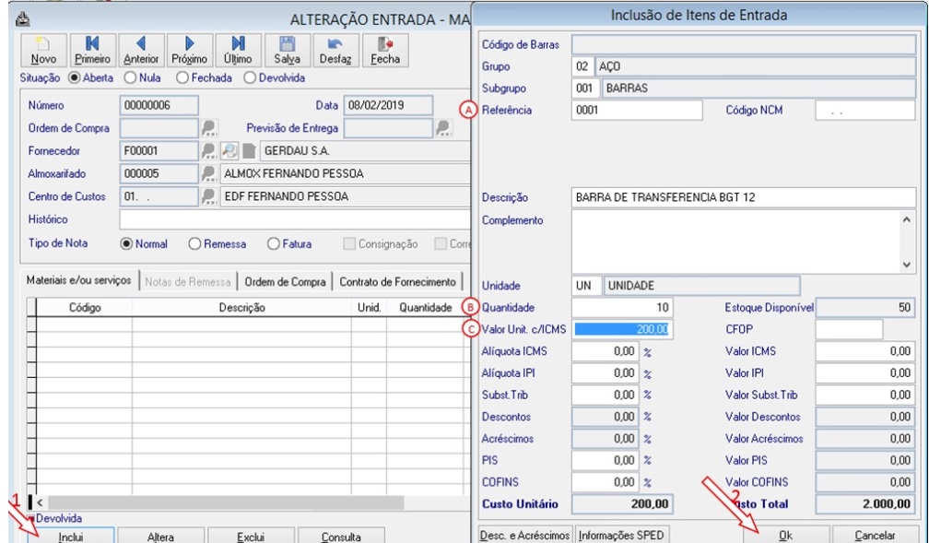Go to first record with Primeiro
The width and height of the screenshot is (929, 543).
point(92,51)
